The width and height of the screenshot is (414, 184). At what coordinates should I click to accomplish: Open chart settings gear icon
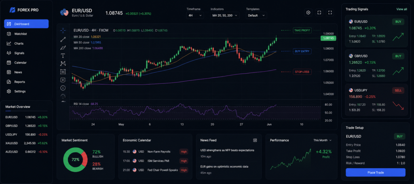click(308, 13)
